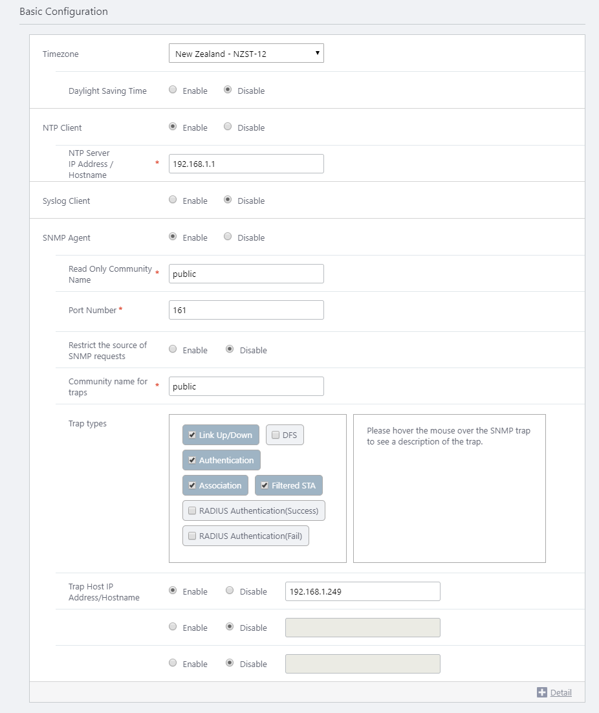599x713 pixels.
Task: Enable the second Trap Host entry
Action: tap(173, 627)
